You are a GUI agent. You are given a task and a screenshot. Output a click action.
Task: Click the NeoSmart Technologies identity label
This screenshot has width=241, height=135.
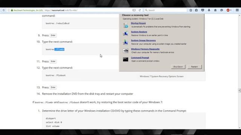point(28,10)
